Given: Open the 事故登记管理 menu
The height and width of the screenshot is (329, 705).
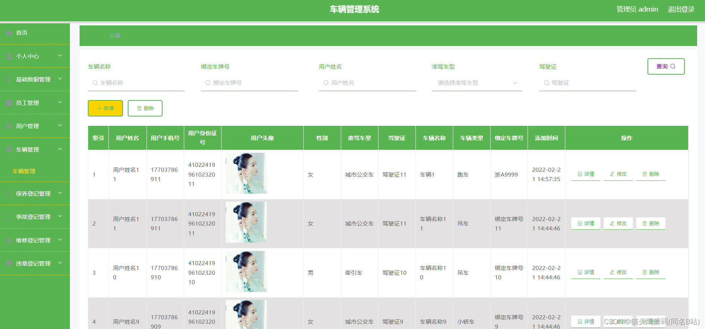Looking at the screenshot, I should click(35, 217).
